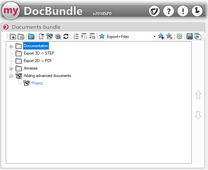Click the add folder toolbar icon
208x170 pixels.
coord(13,37)
